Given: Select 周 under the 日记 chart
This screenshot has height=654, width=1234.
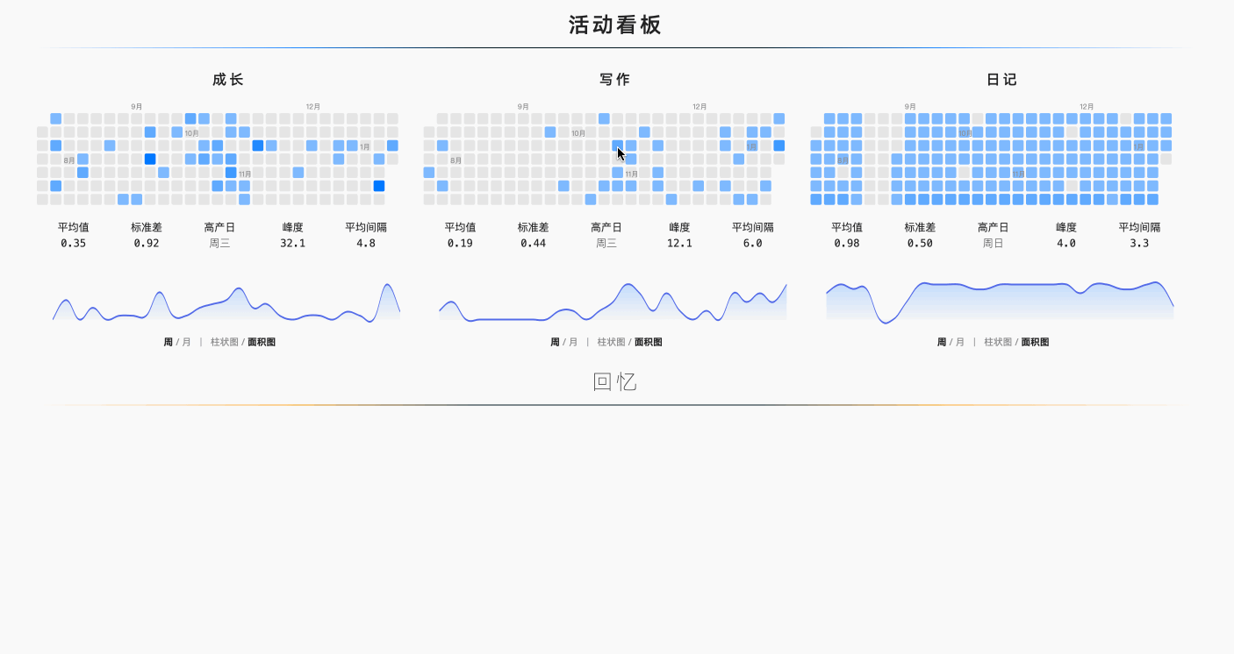Looking at the screenshot, I should 942,343.
